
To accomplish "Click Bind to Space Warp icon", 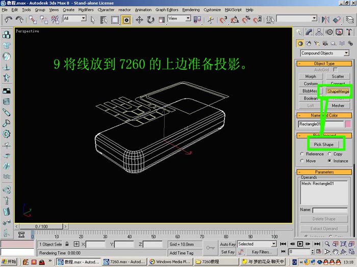I will 55,20.
